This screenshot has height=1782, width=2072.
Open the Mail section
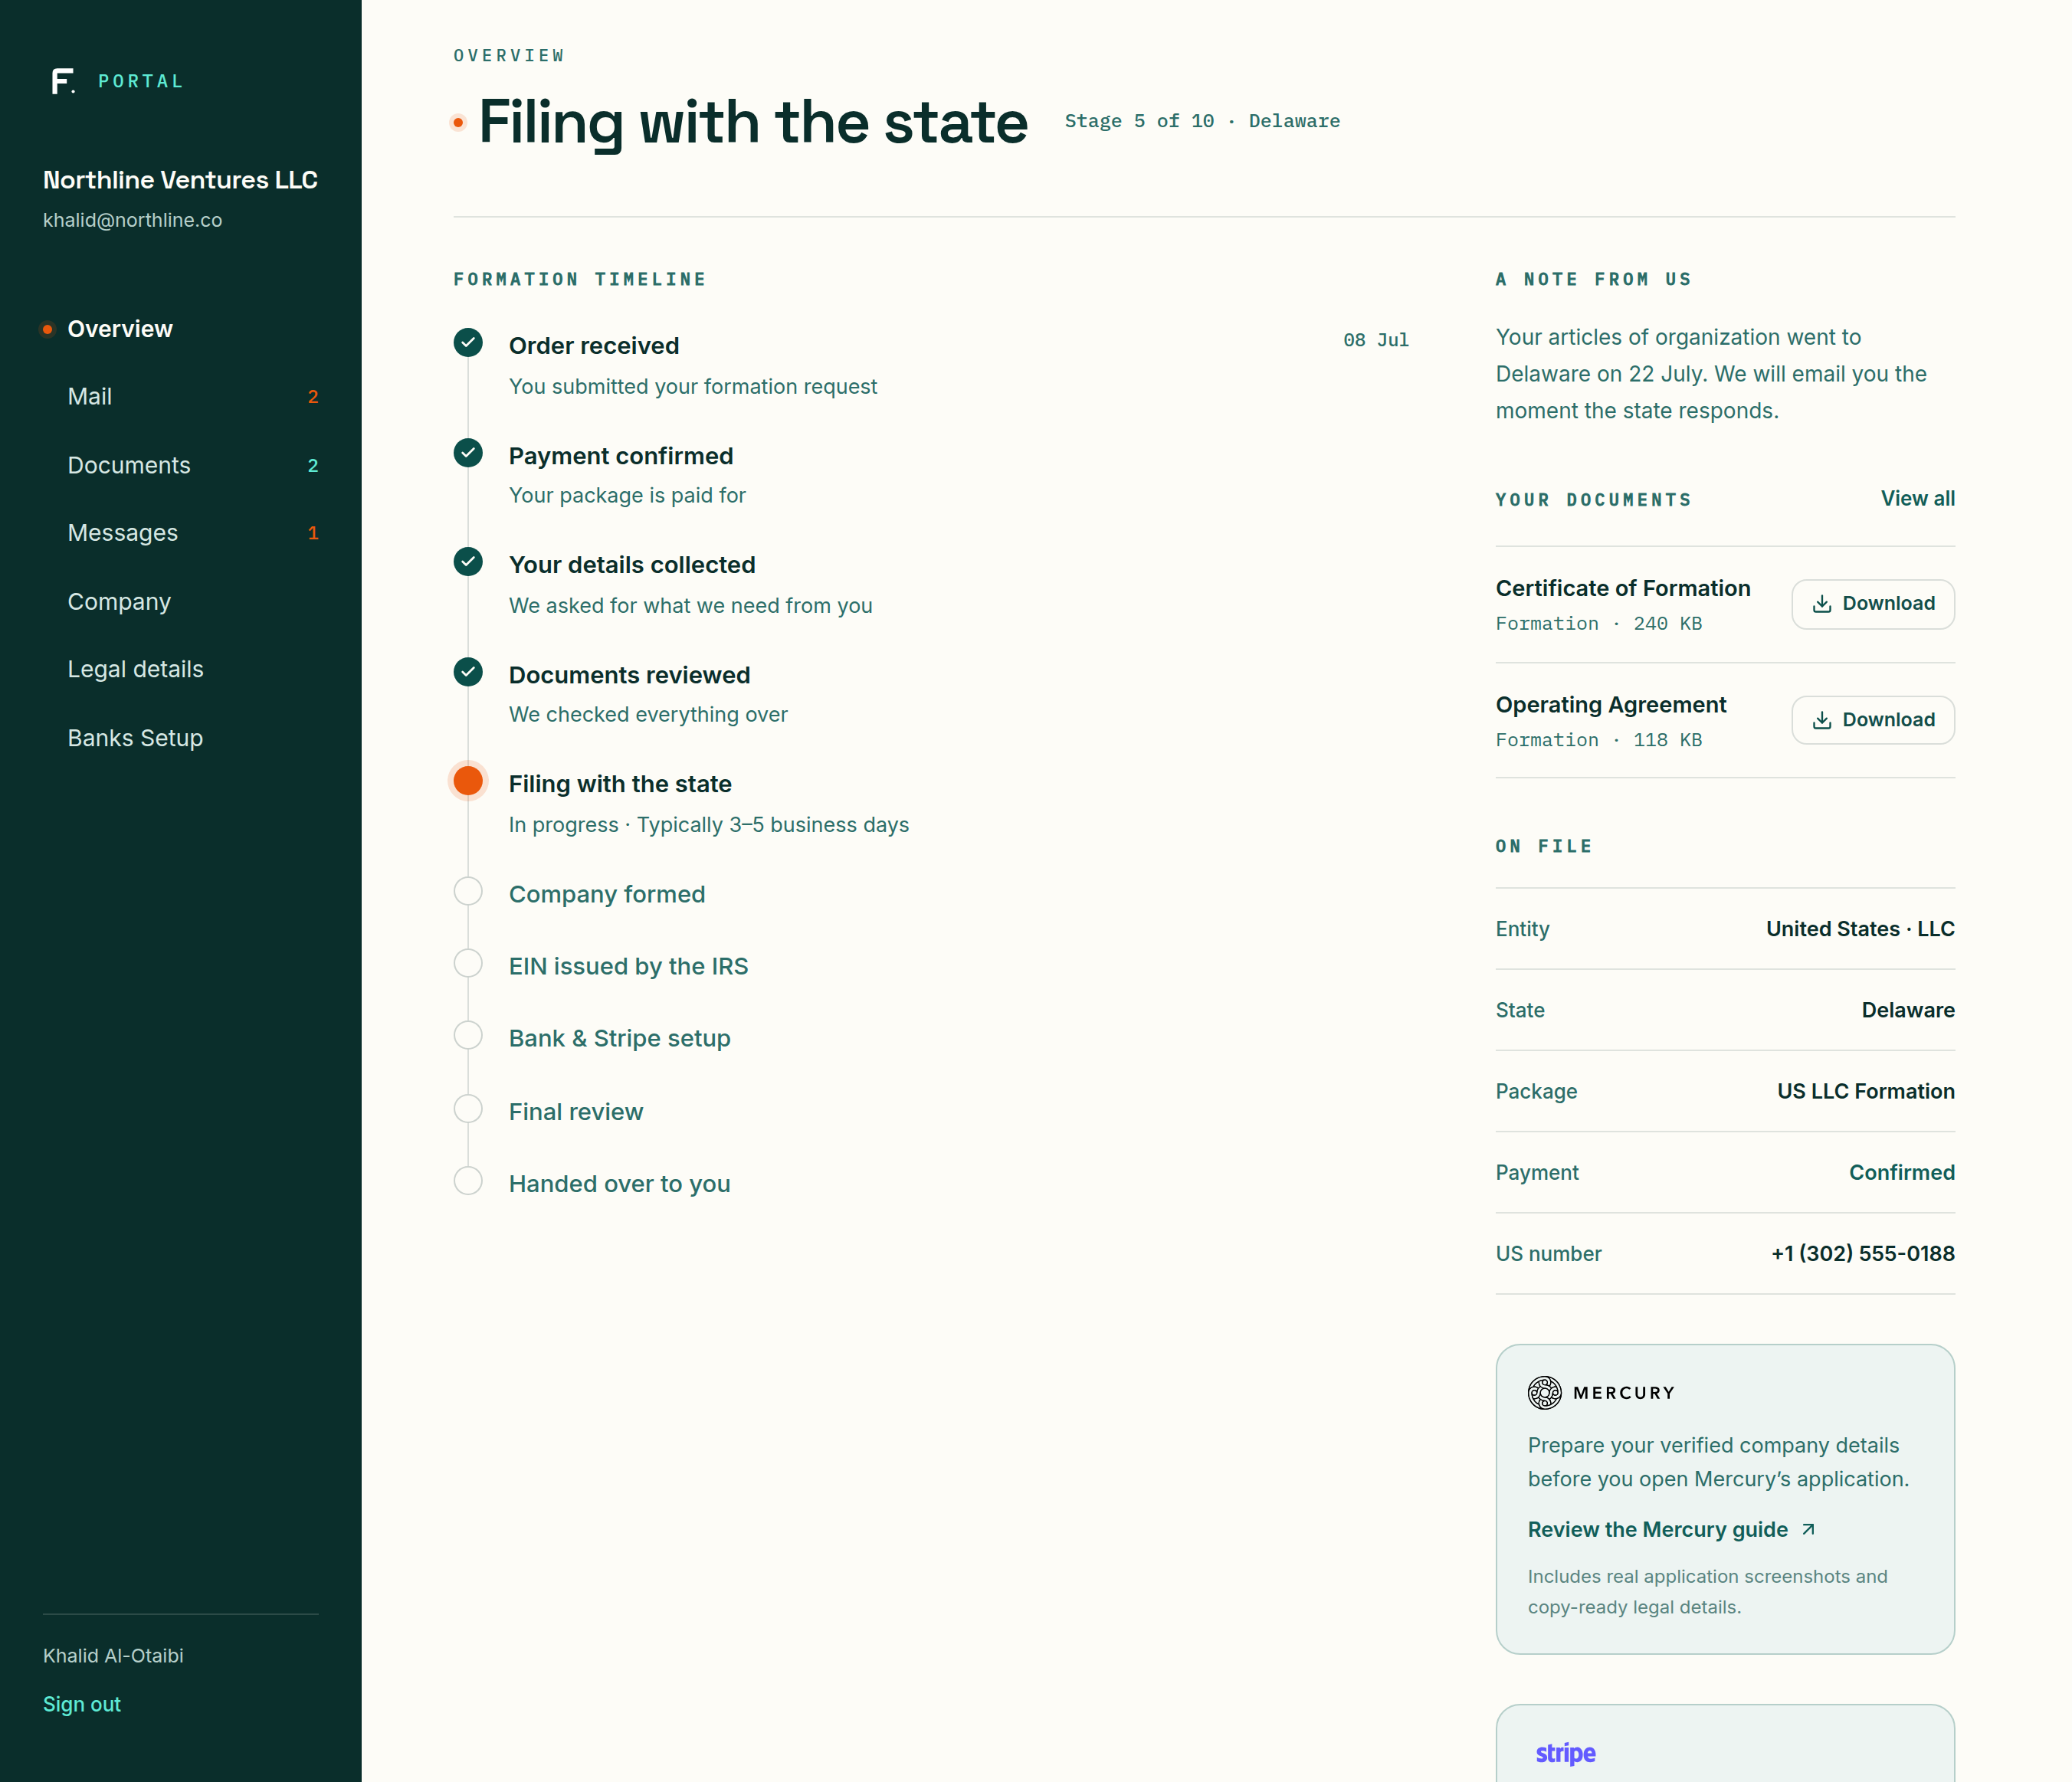pos(90,397)
